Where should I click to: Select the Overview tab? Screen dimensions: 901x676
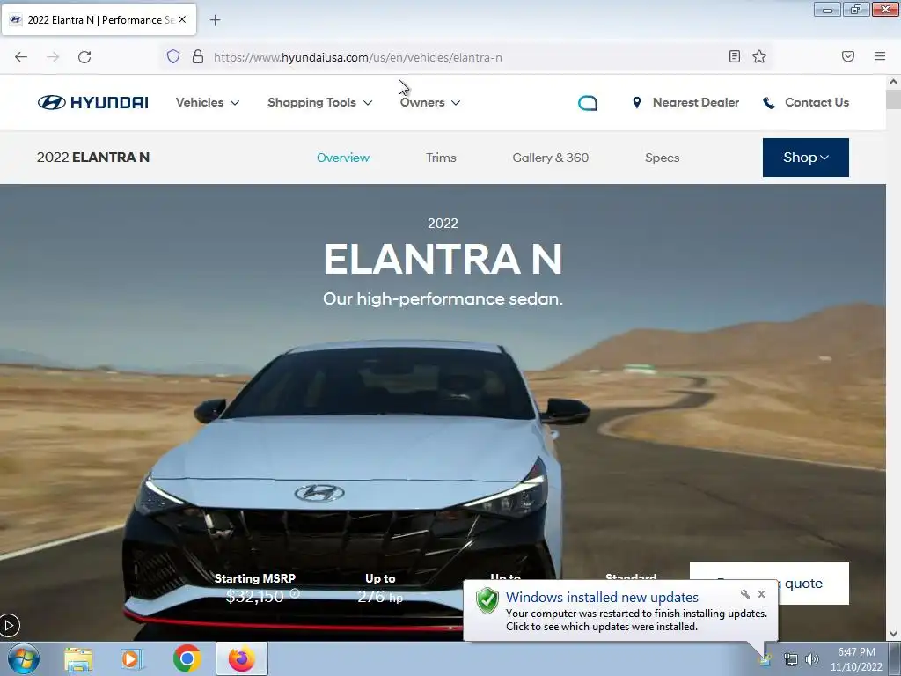tap(343, 158)
